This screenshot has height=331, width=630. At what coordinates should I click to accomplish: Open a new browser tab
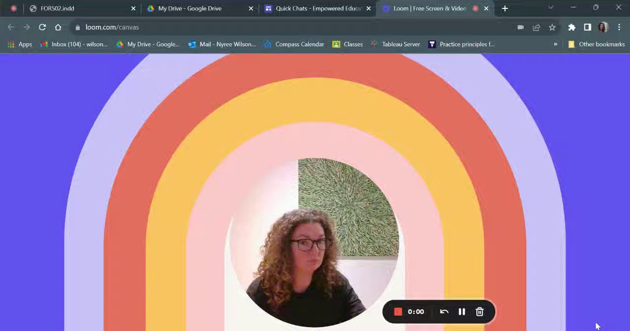[504, 8]
